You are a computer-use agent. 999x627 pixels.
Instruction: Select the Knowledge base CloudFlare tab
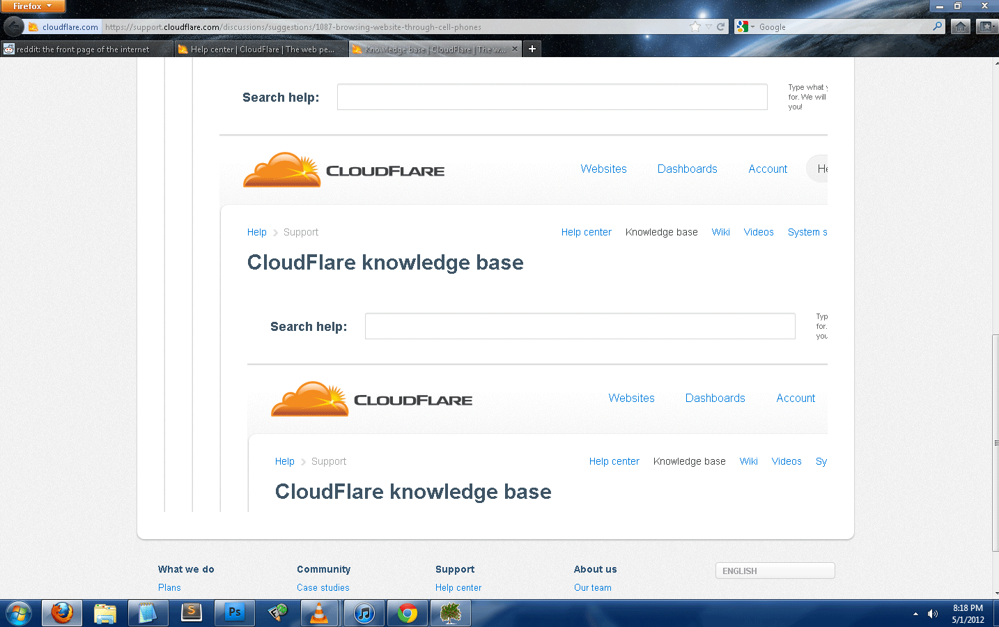(435, 49)
